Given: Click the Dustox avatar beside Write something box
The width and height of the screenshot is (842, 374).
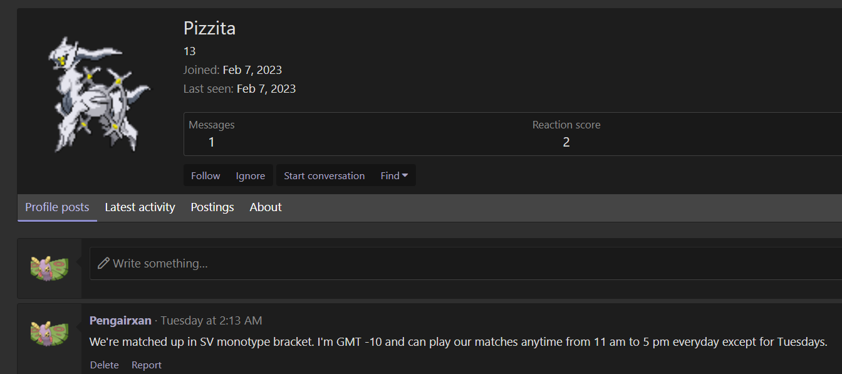Looking at the screenshot, I should [49, 268].
